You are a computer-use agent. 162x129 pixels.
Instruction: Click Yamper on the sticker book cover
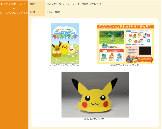click(73, 51)
